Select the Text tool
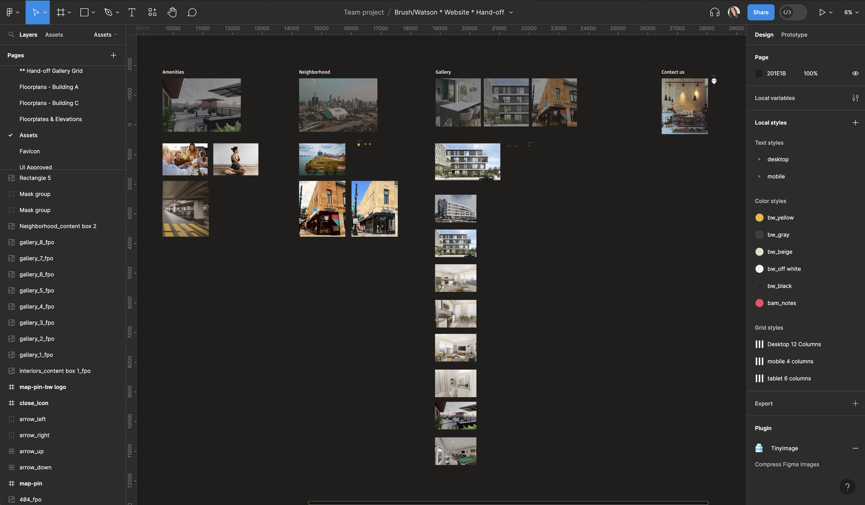This screenshot has width=865, height=505. 131,12
